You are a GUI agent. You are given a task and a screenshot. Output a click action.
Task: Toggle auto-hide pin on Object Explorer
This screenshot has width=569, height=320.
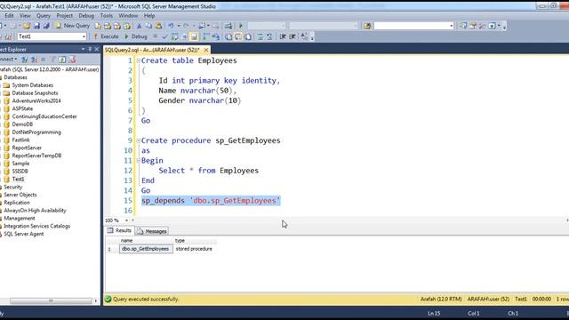coord(90,50)
